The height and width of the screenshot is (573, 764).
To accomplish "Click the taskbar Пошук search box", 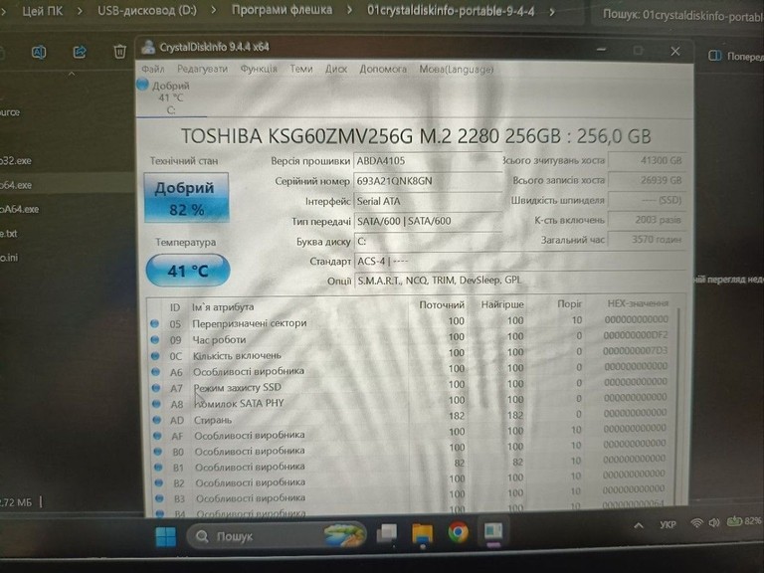I will point(277,536).
